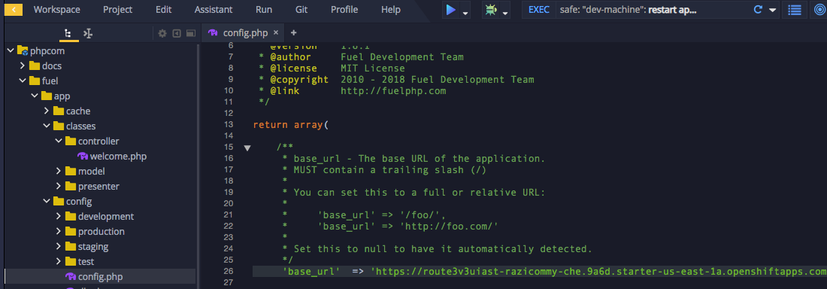Add a new editor tab with plus
The image size is (827, 289).
(294, 33)
